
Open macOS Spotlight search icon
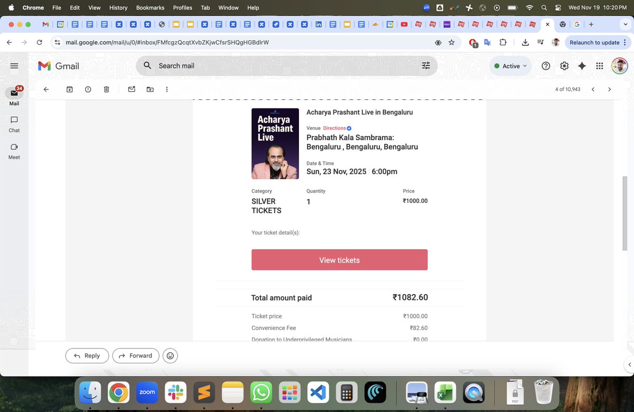click(544, 7)
